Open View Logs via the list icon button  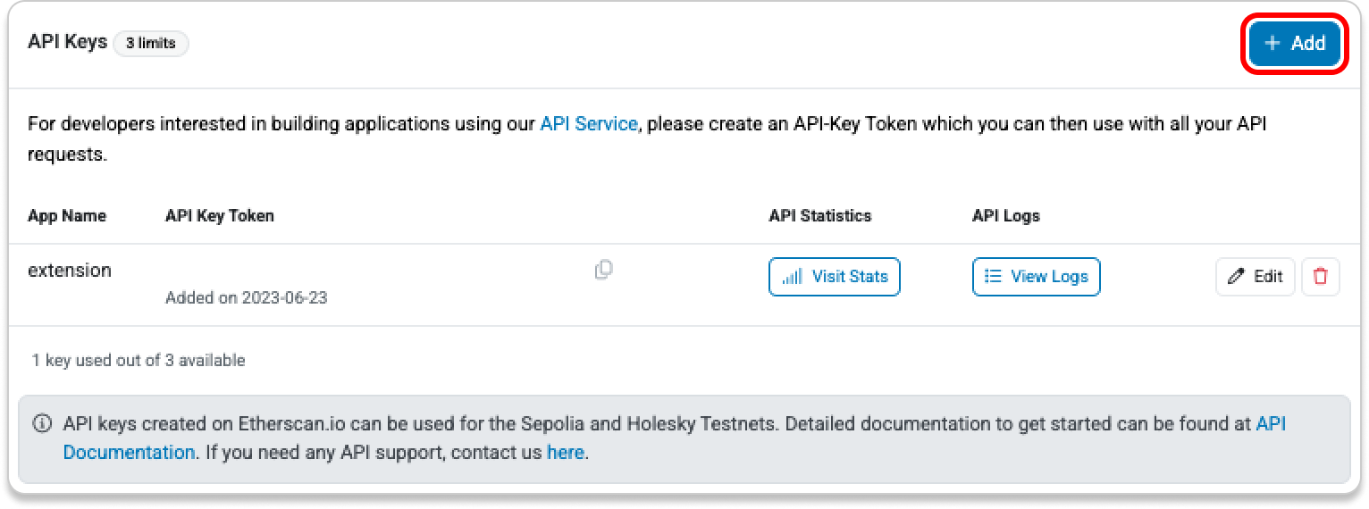1036,277
